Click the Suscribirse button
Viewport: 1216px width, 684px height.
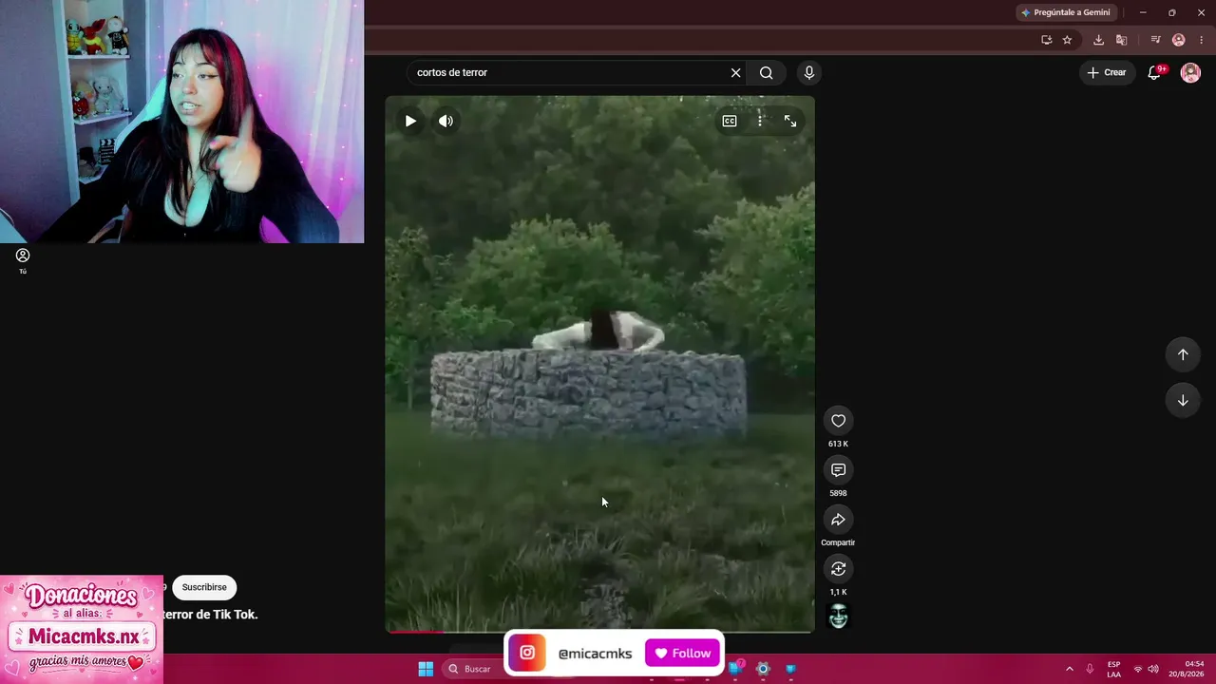(204, 587)
